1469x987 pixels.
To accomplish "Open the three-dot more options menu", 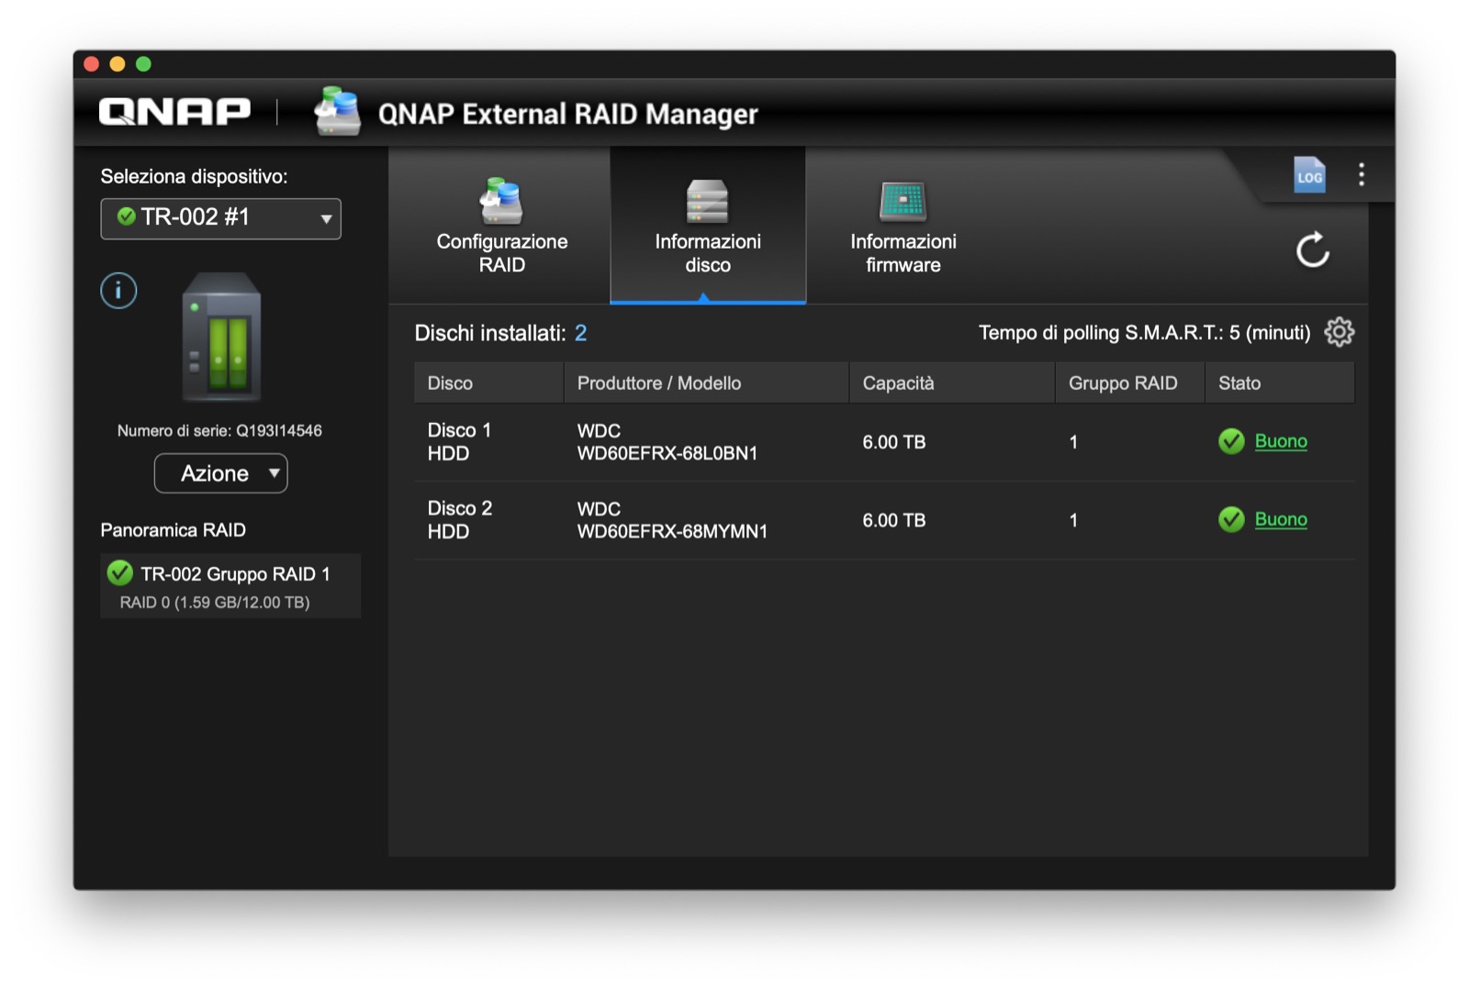I will click(x=1362, y=174).
